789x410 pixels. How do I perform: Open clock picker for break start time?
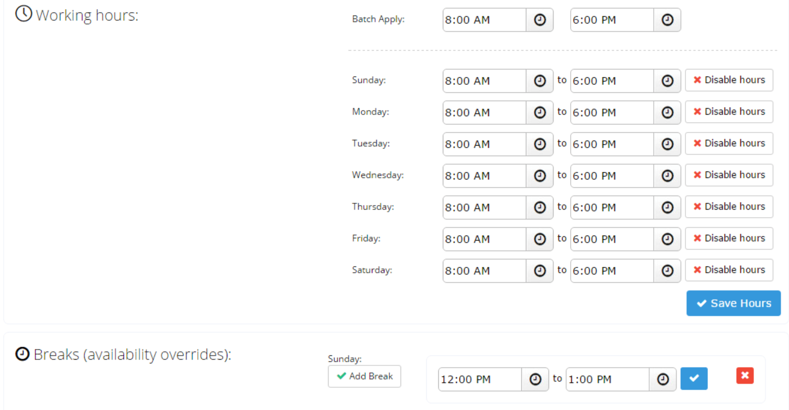pyautogui.click(x=535, y=379)
